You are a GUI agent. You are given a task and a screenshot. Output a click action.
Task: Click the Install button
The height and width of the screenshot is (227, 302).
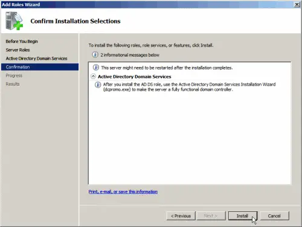pyautogui.click(x=243, y=216)
